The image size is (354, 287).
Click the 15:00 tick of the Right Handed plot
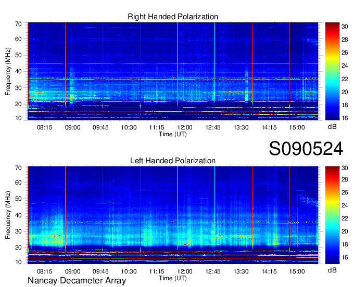(x=297, y=127)
